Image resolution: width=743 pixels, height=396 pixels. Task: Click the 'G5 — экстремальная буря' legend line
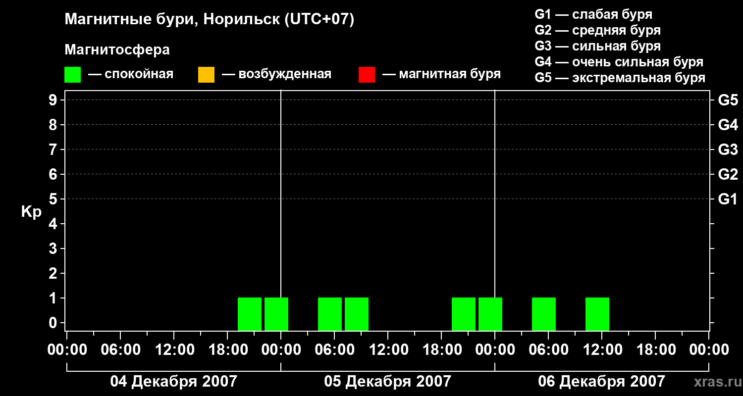[620, 78]
